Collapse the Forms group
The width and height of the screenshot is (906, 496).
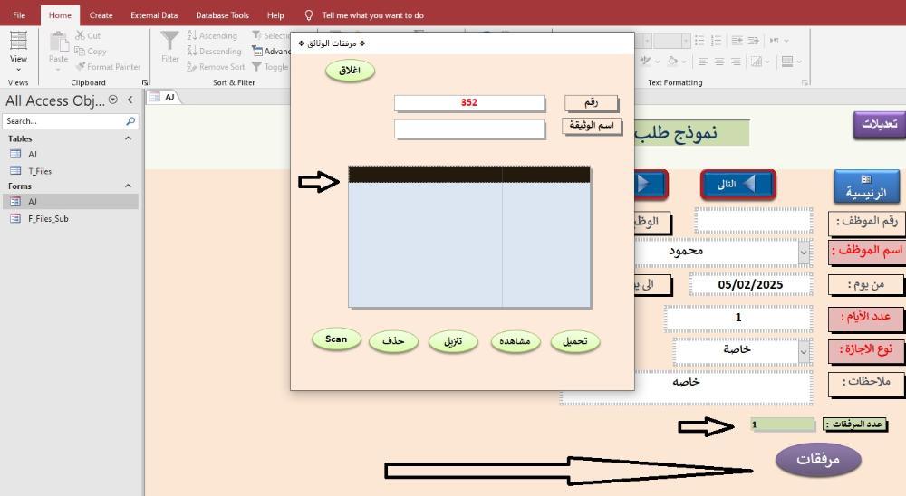pos(128,186)
